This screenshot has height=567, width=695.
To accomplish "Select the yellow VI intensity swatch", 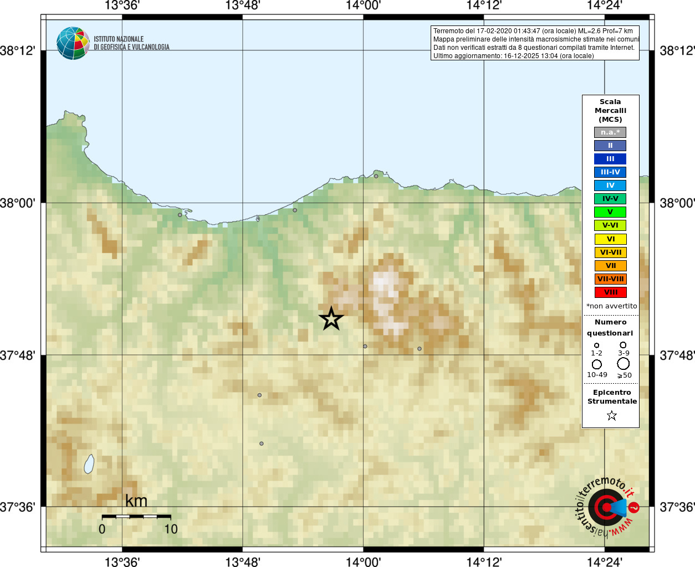I will point(610,239).
